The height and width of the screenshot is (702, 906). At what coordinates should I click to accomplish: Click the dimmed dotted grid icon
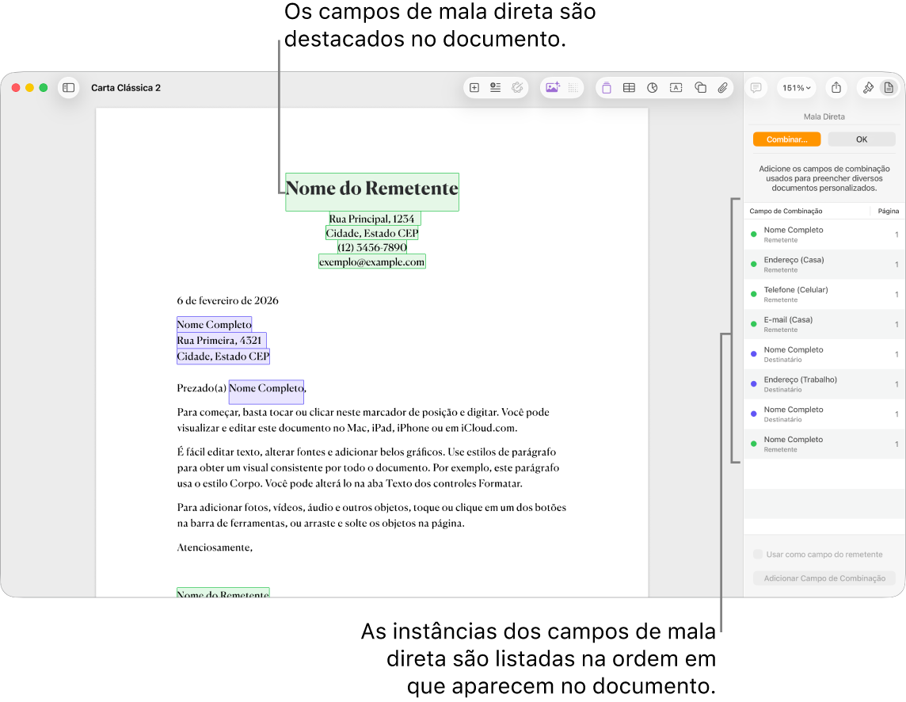coord(573,88)
